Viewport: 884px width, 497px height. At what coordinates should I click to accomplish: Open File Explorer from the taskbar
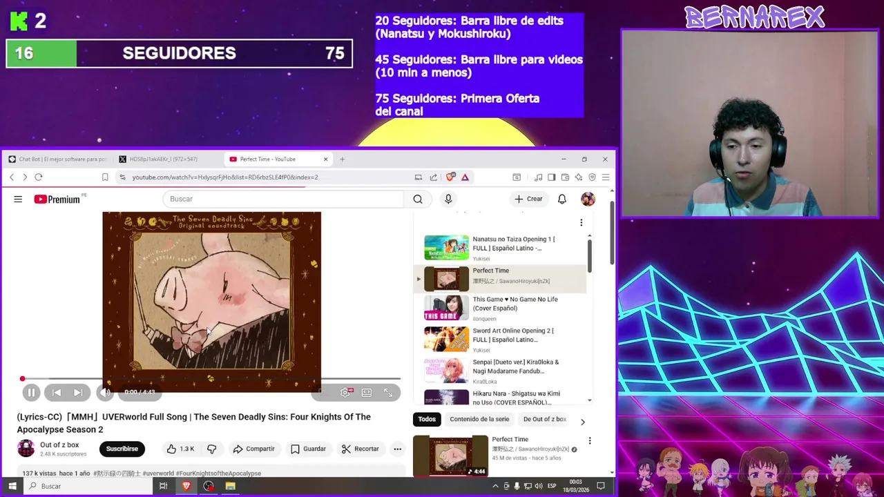(x=230, y=486)
